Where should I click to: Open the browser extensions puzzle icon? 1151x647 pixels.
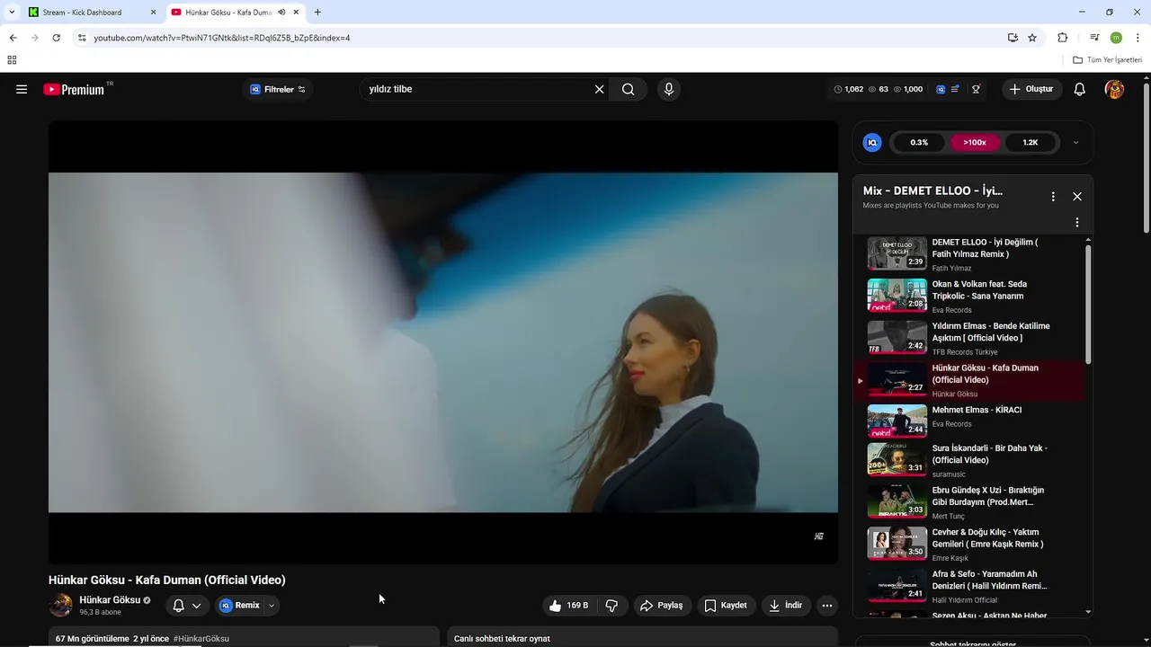(x=1062, y=38)
